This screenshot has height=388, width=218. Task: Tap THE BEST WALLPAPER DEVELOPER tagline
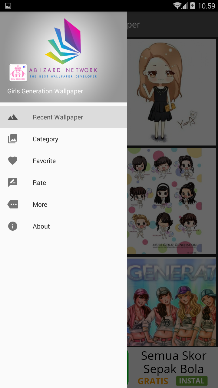[63, 76]
